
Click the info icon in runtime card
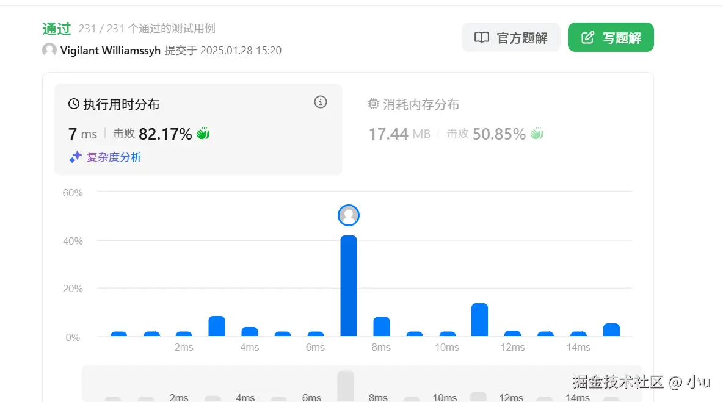(321, 102)
